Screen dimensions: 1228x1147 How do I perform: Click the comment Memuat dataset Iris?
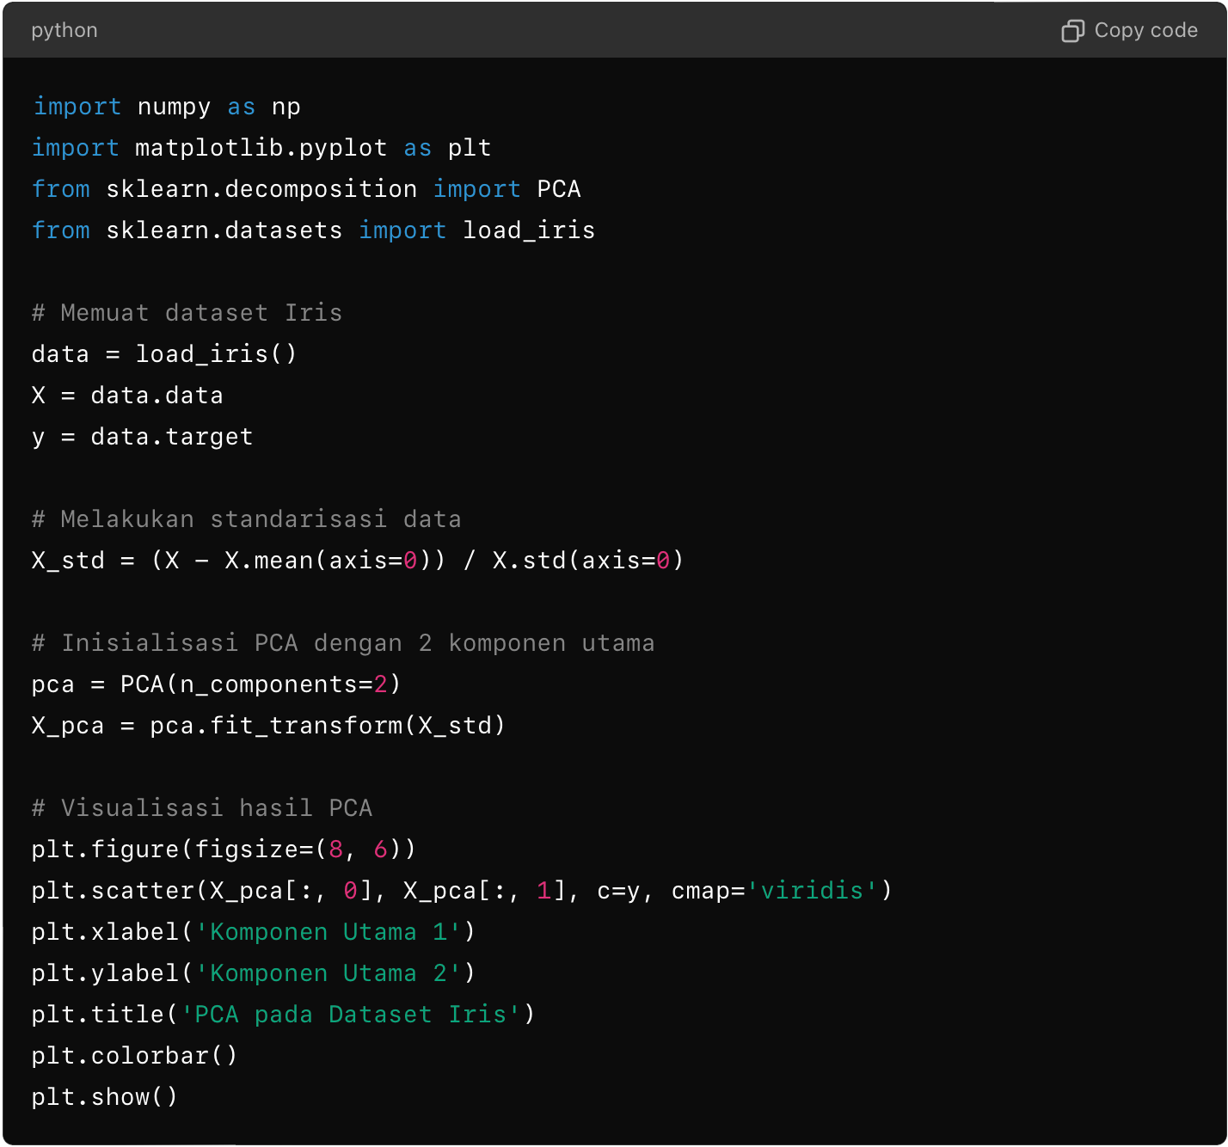tap(187, 312)
